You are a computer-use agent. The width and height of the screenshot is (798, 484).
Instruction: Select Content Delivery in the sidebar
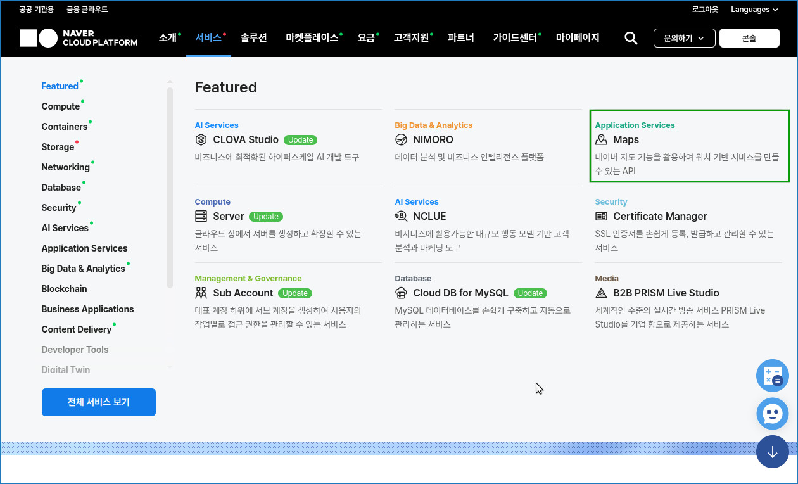[77, 329]
